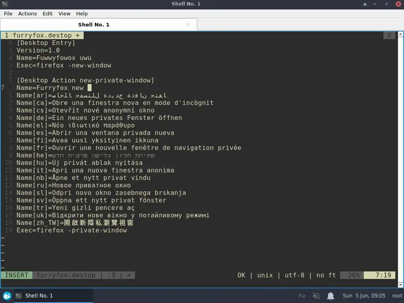Click the no ft filetype statusline entry

[x=326, y=275]
